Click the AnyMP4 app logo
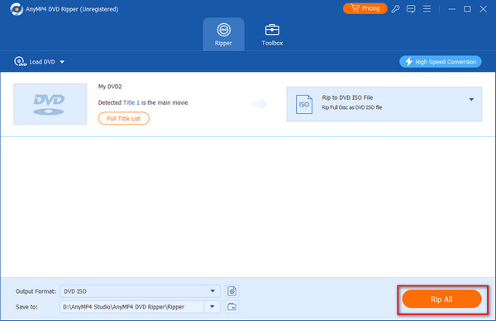 17,9
